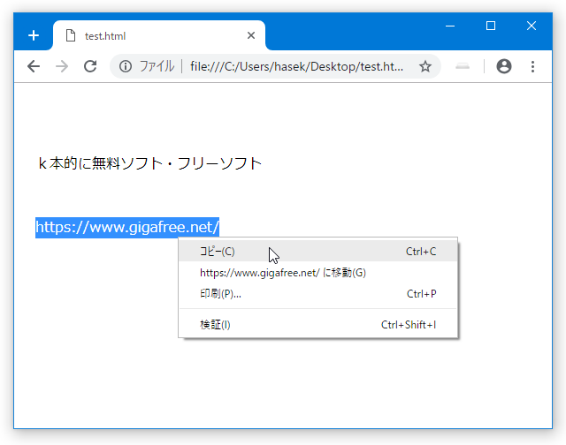Click the page icon on test.html tab

71,35
